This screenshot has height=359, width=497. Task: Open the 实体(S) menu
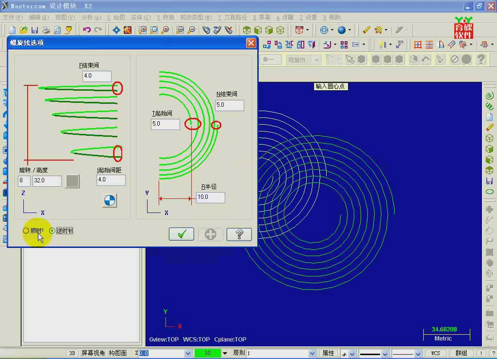coord(141,17)
